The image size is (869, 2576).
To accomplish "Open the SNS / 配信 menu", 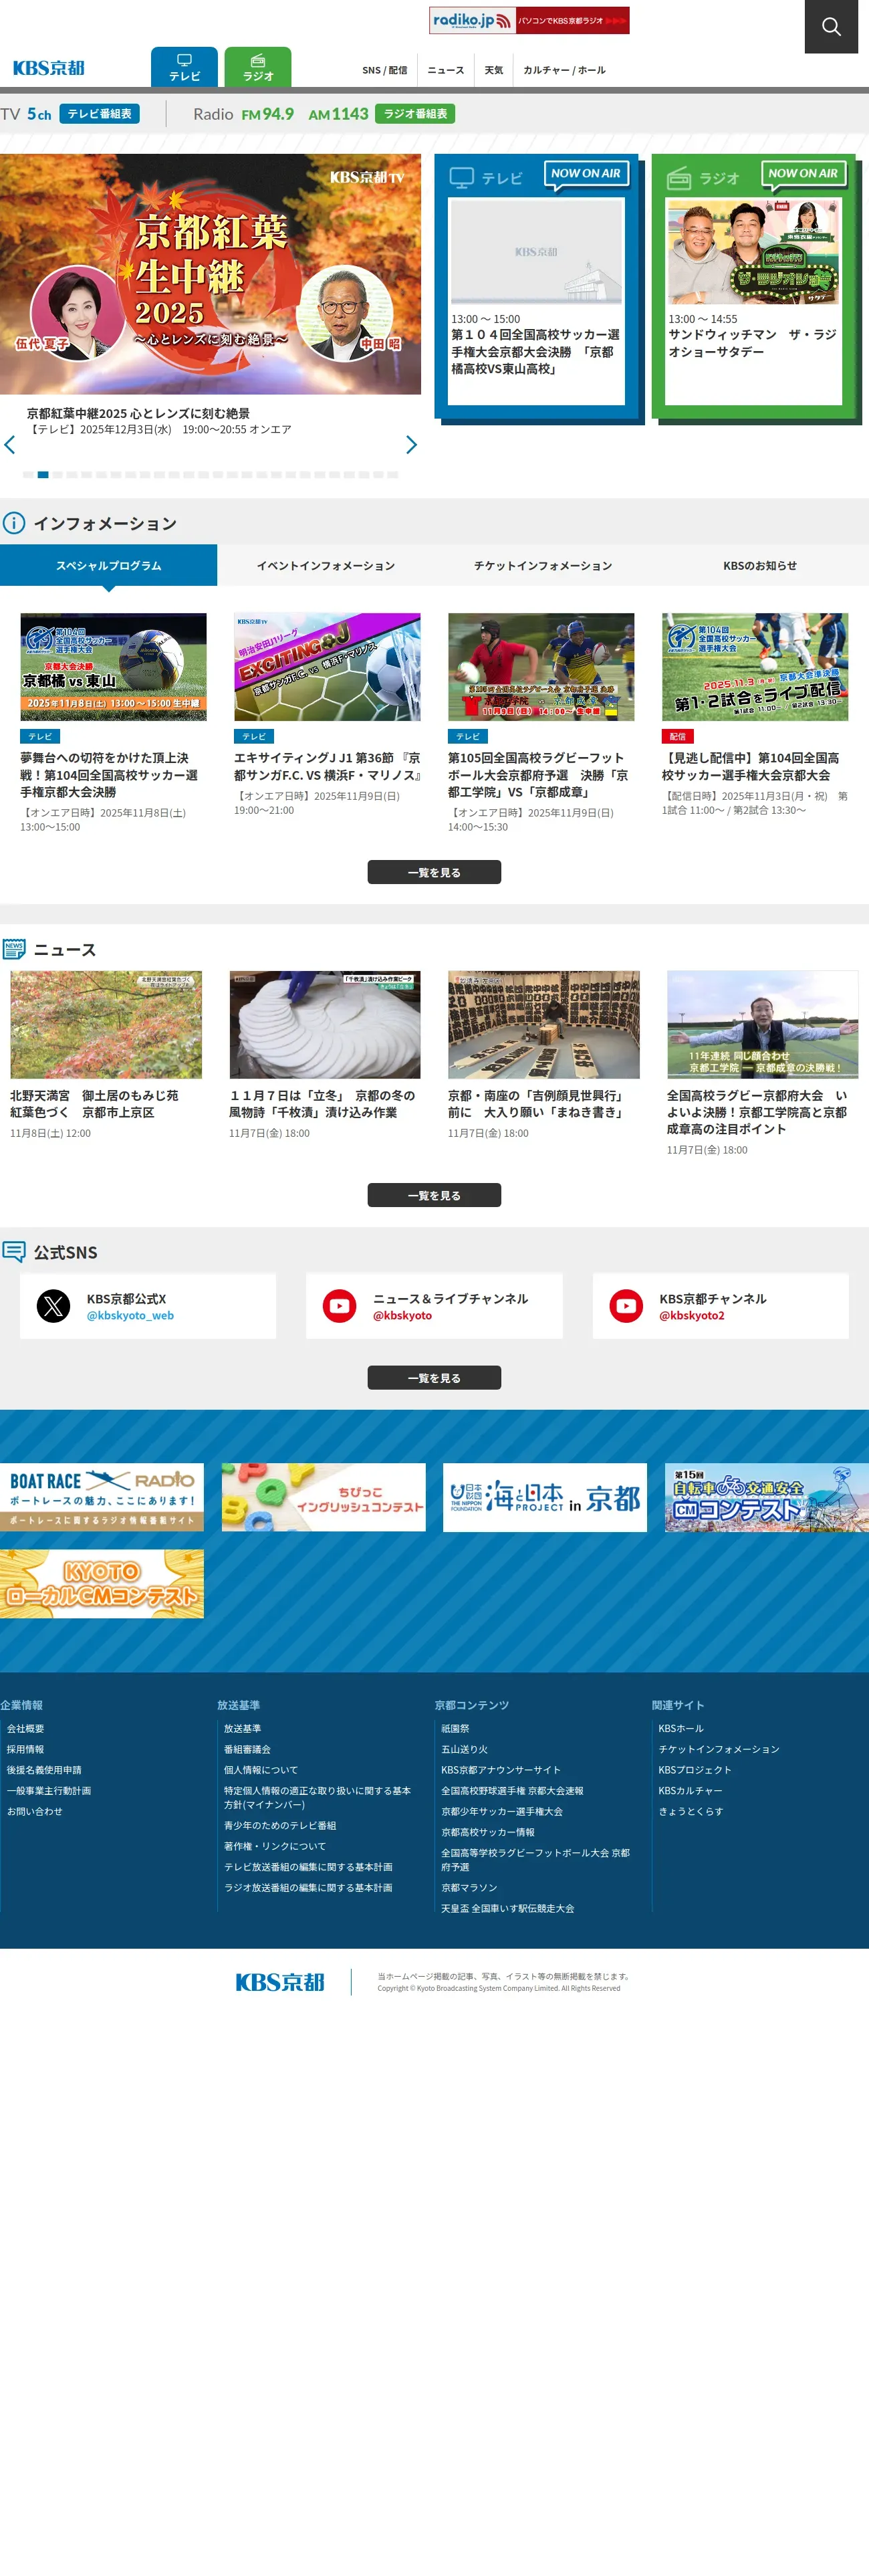I will 385,70.
